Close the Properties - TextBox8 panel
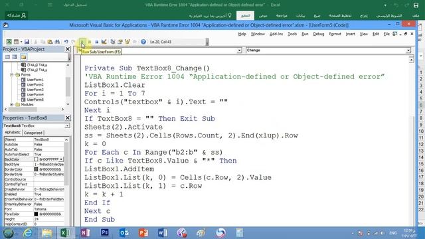Screen dimensions: 425x239 point(68,118)
